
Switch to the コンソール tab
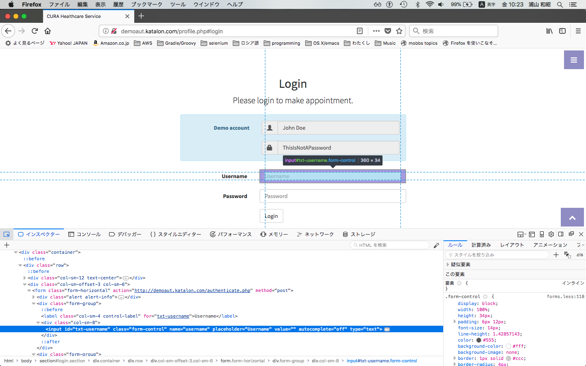(x=84, y=234)
